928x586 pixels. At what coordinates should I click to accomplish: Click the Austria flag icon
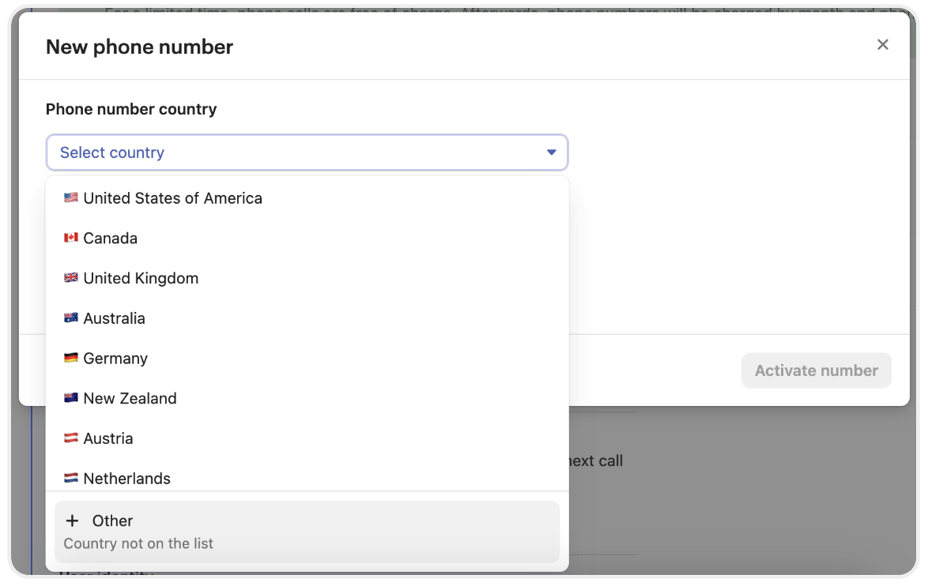coord(71,438)
